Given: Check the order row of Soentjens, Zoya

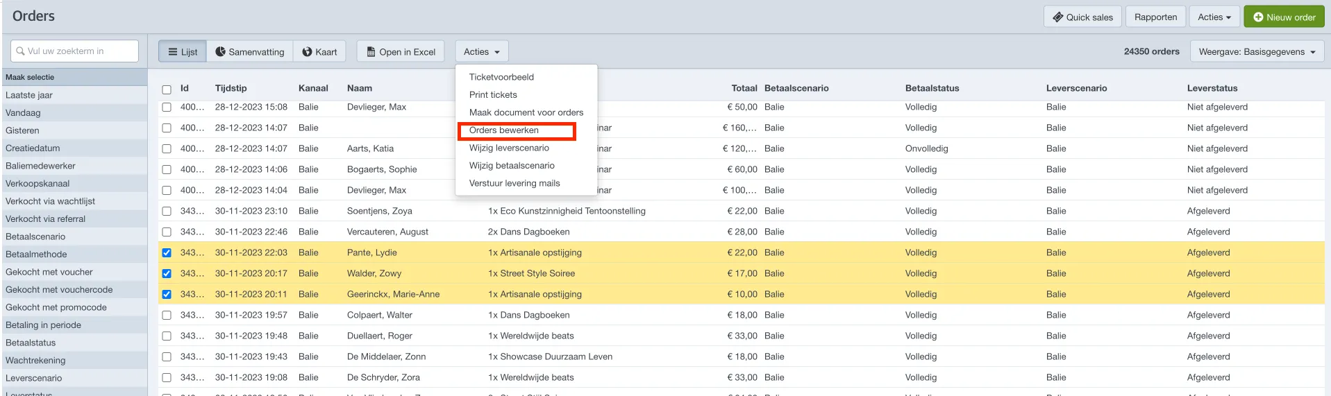Looking at the screenshot, I should [x=167, y=211].
